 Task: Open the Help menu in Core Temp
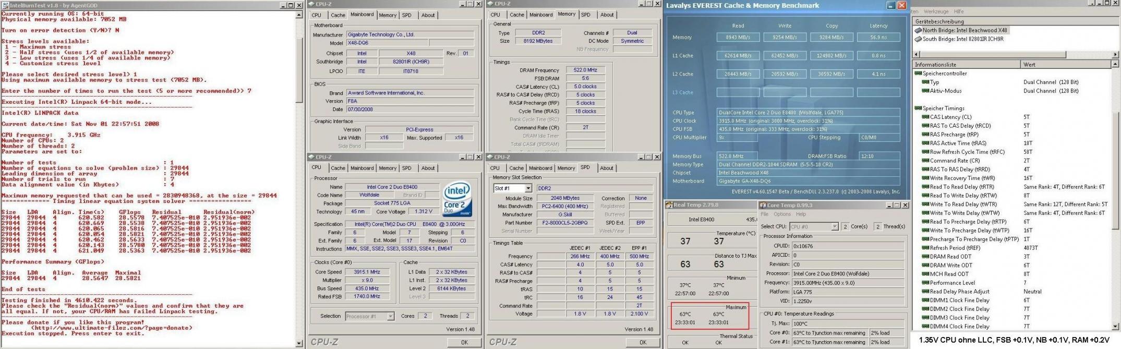coord(801,214)
